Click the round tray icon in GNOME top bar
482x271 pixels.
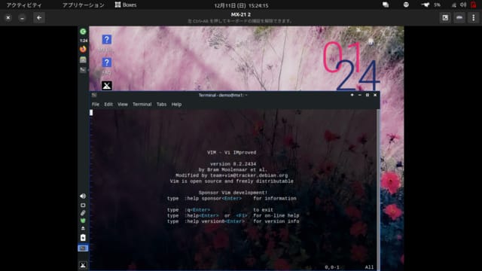coord(406,5)
